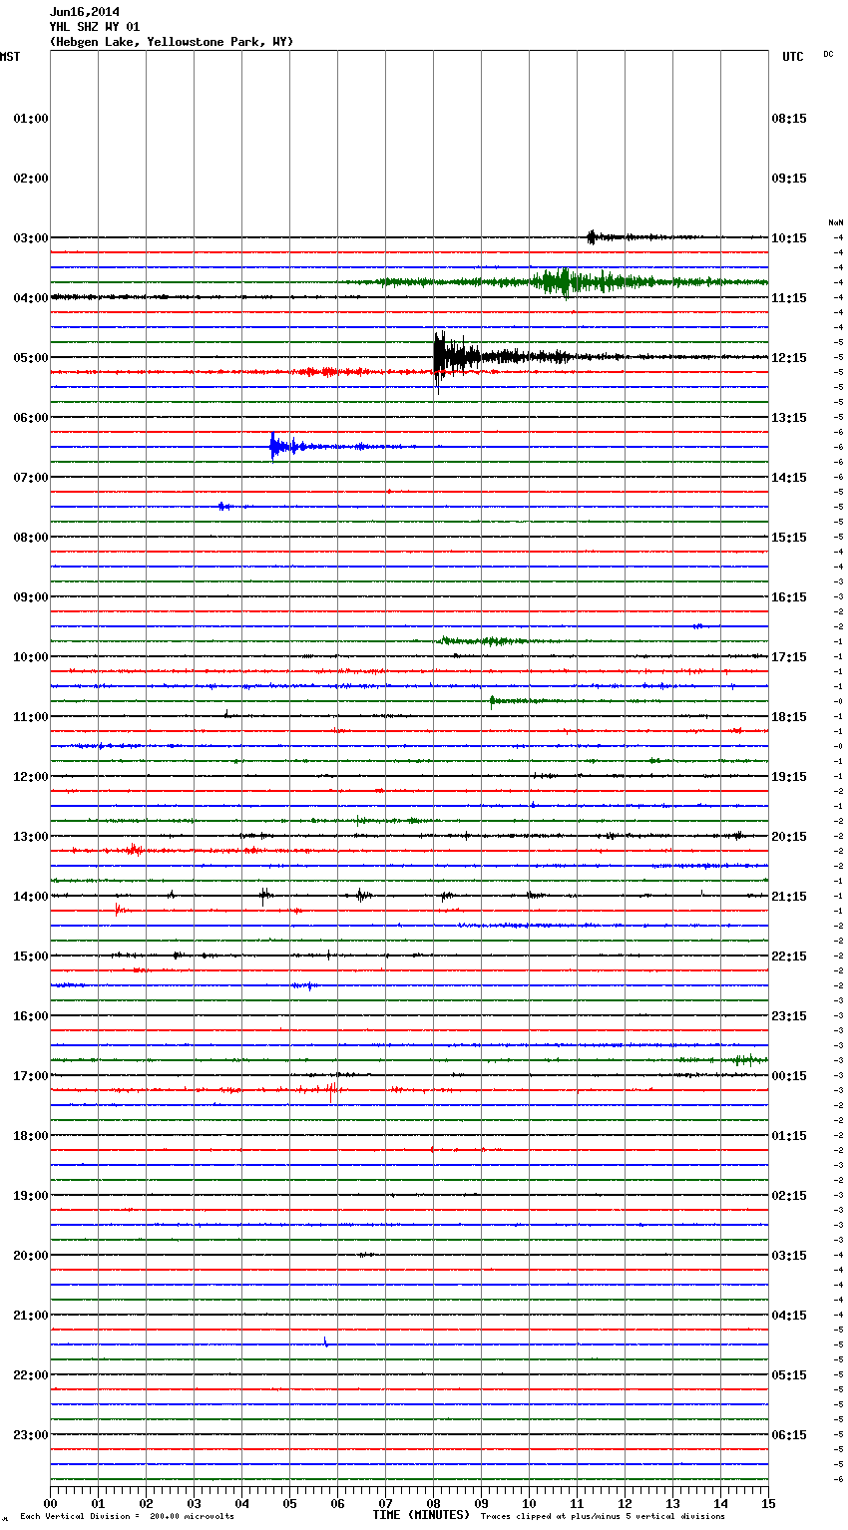Click minute tick label 06 on the bottom axis
This screenshot has height=1530, width=848.
pyautogui.click(x=337, y=1503)
